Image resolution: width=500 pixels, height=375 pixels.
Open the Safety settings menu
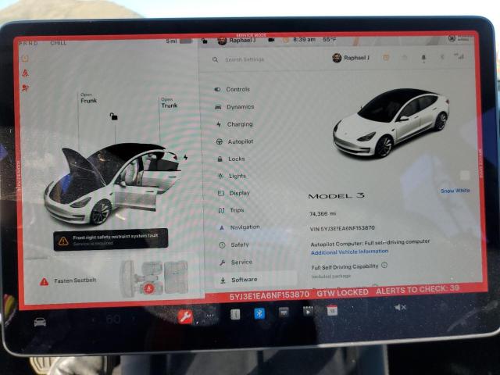[x=234, y=245]
